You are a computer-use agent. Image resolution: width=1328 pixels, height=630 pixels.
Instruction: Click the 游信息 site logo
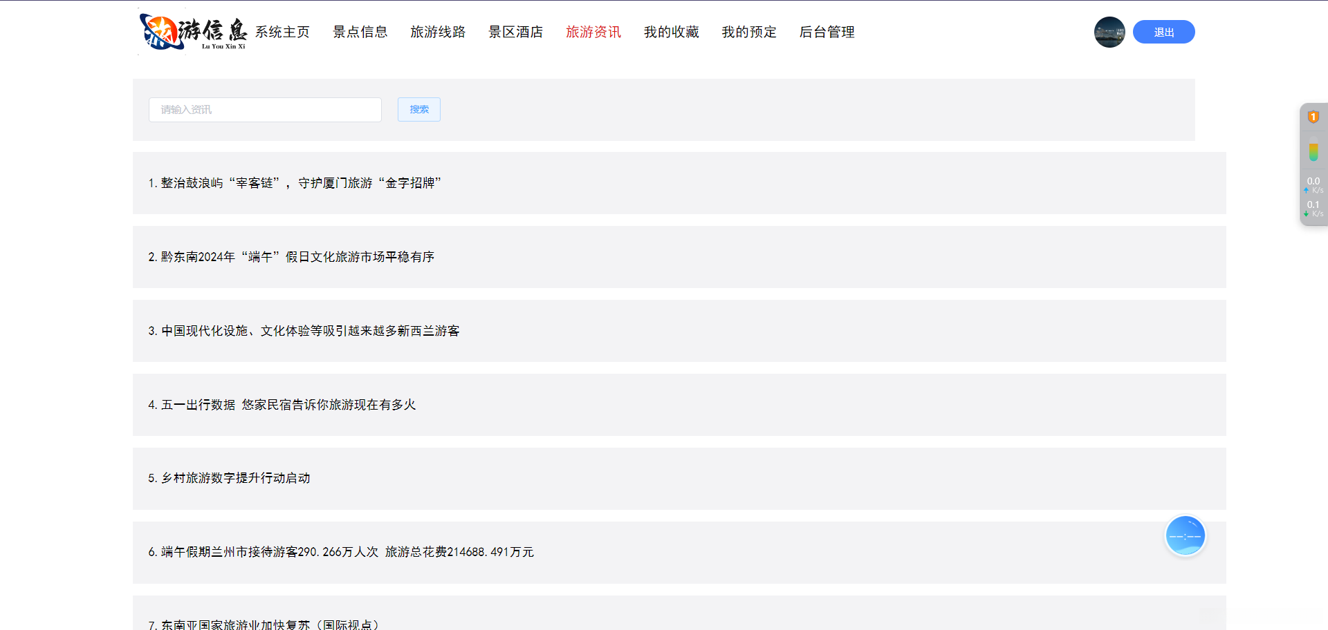(x=193, y=32)
